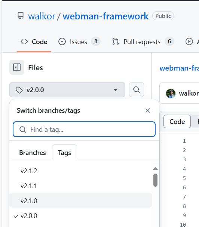Choose checked tag v2.0.0 in list
199x227 pixels.
click(81, 216)
